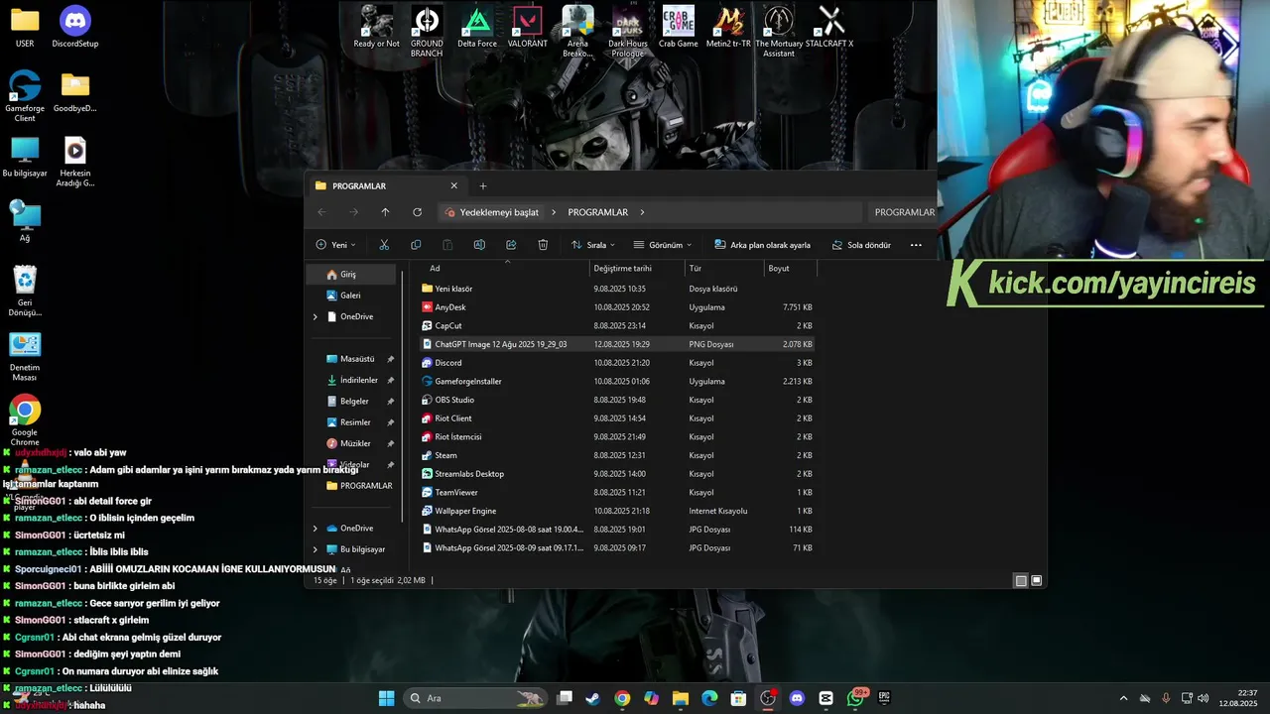Screen dimensions: 1270x714
Task: Click Arka plan olarak ayarla button
Action: pos(762,245)
